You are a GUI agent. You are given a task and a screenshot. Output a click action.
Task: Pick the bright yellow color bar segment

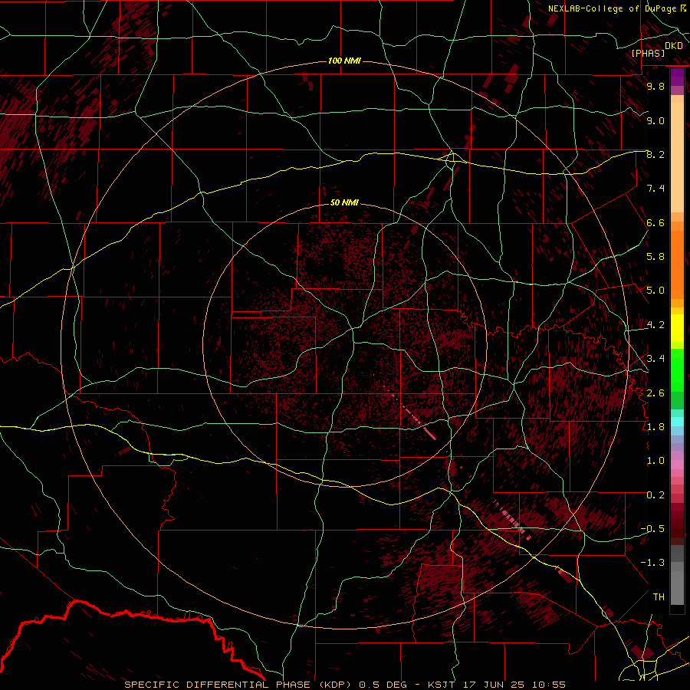click(x=677, y=328)
